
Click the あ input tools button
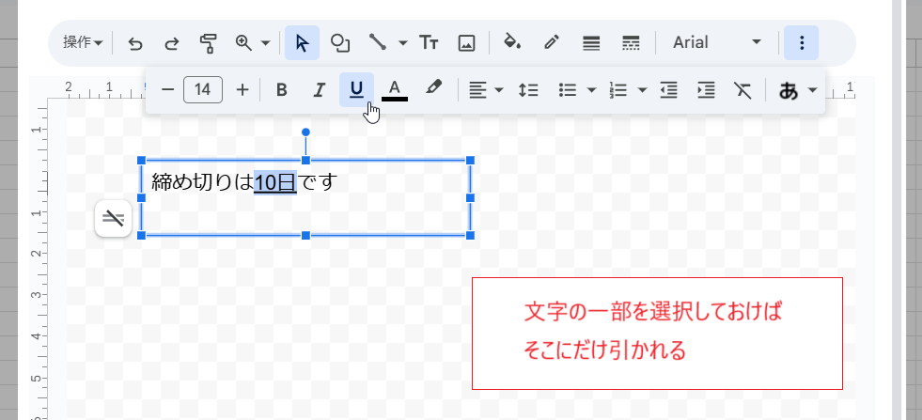click(789, 90)
